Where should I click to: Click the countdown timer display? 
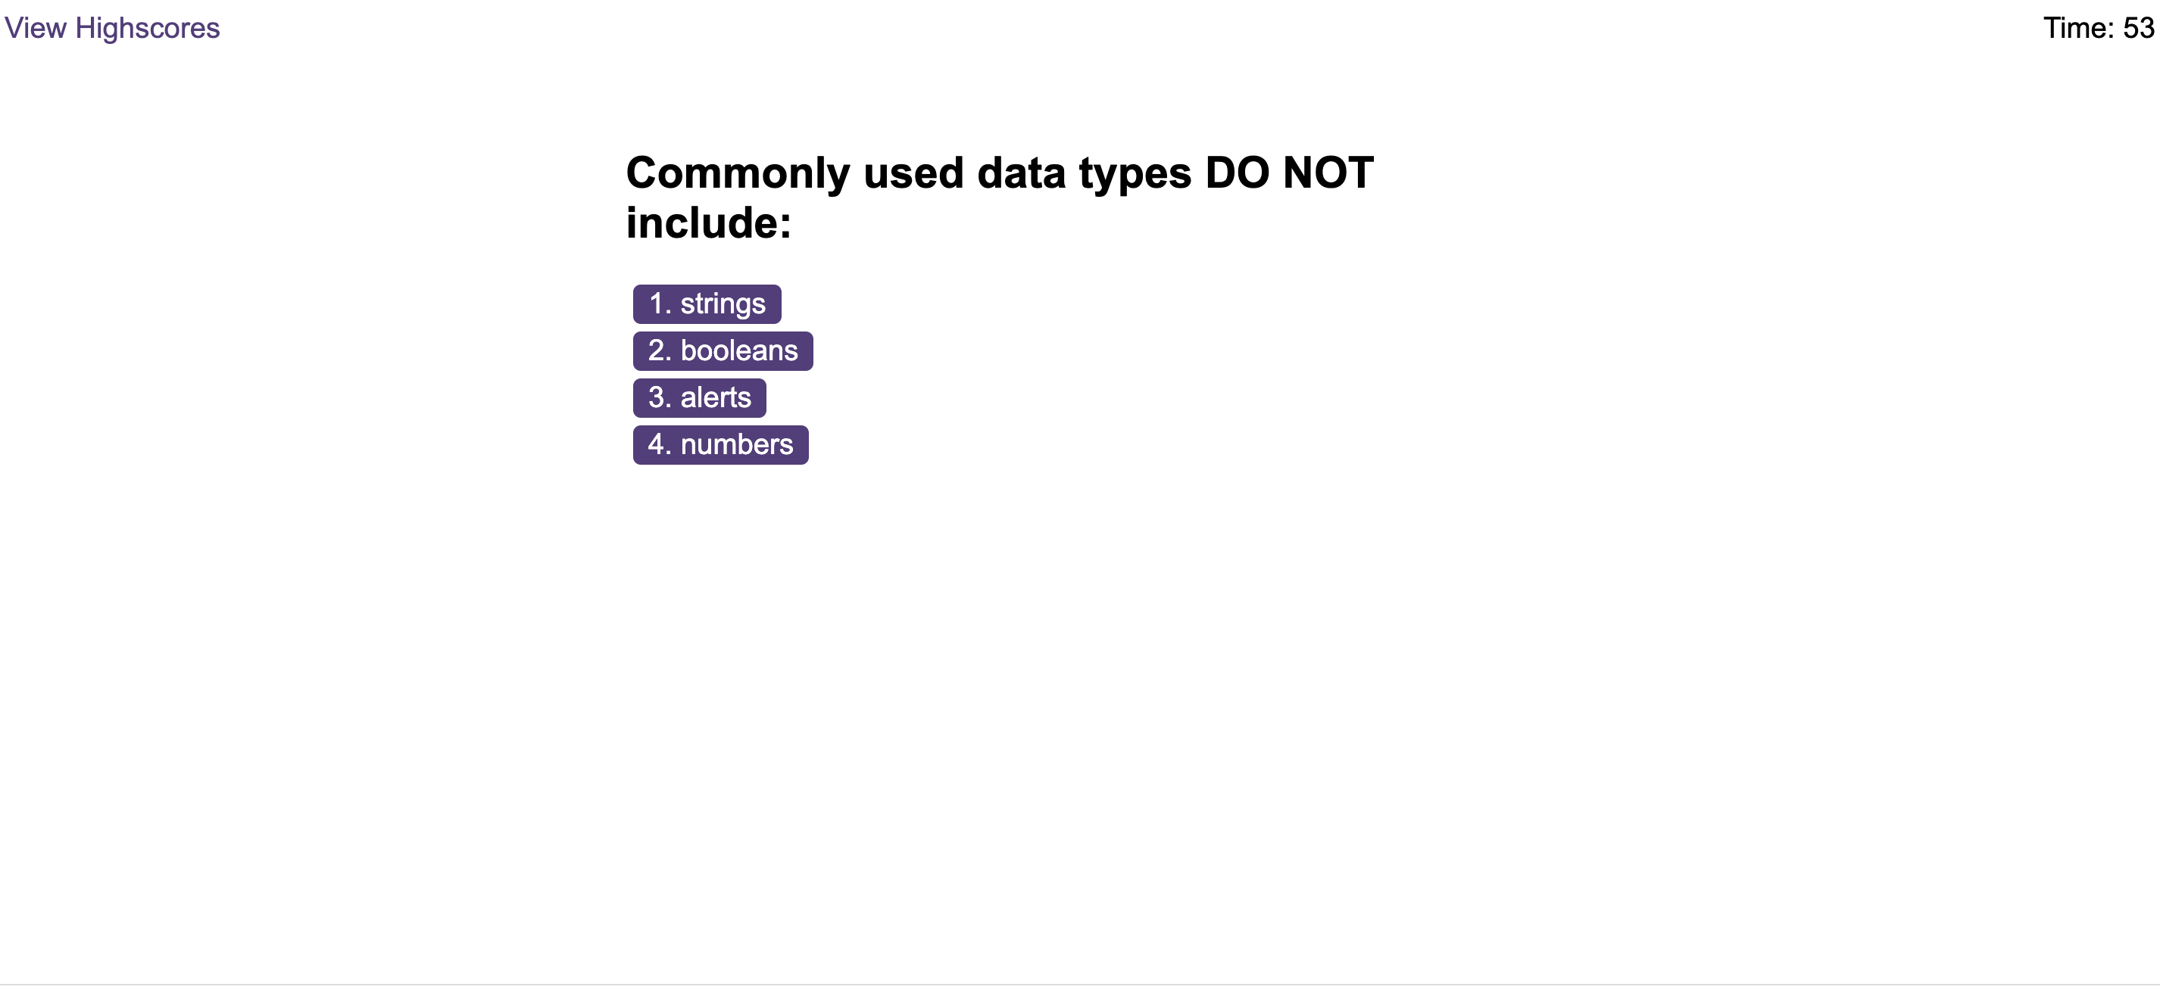pos(2098,28)
